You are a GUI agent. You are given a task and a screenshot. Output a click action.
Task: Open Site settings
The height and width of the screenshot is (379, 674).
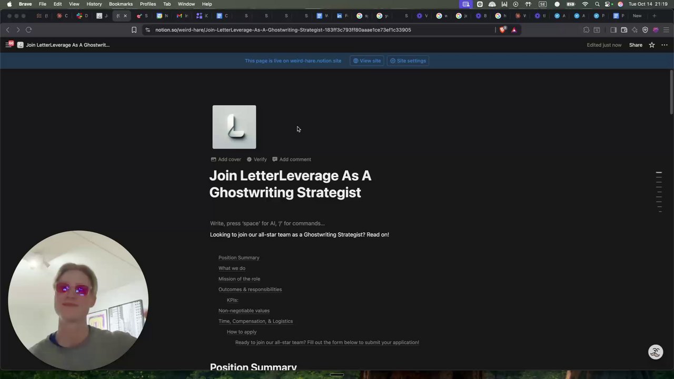pyautogui.click(x=408, y=61)
